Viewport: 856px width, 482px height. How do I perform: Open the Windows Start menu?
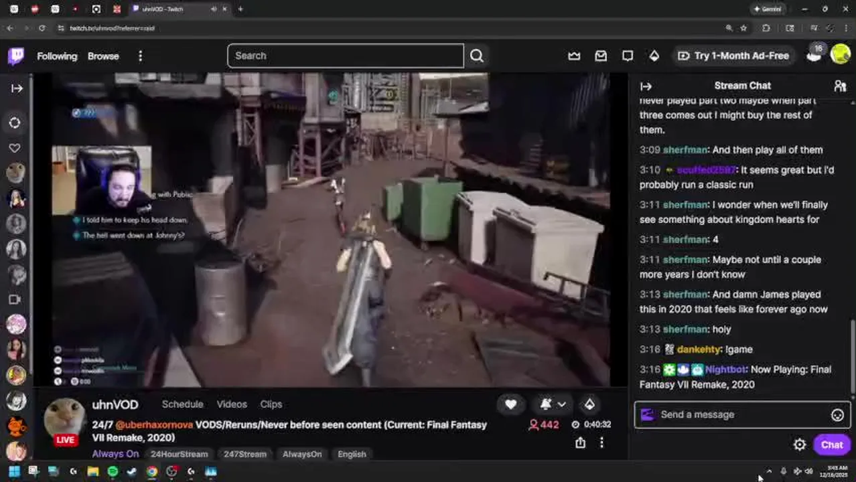tap(14, 471)
